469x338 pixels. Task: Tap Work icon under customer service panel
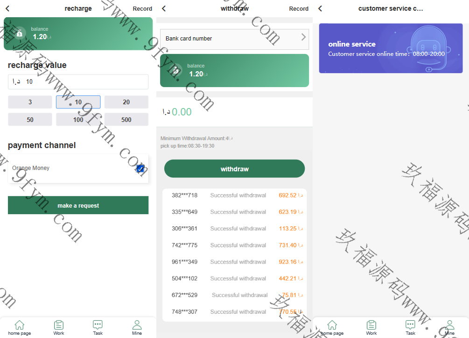click(x=371, y=325)
